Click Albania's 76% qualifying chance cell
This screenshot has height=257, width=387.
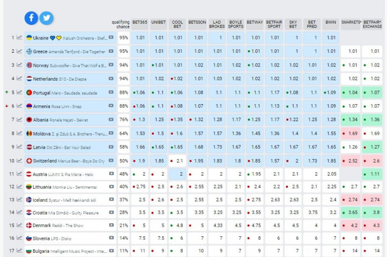(x=124, y=120)
